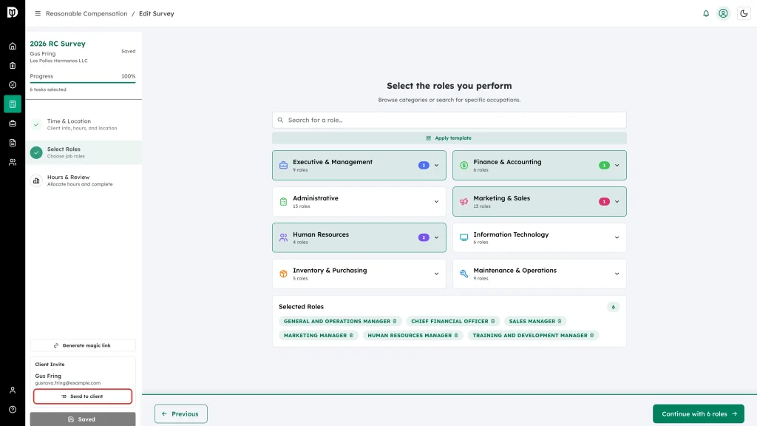Expand Administrative category chevron
757x426 pixels.
[x=436, y=201]
